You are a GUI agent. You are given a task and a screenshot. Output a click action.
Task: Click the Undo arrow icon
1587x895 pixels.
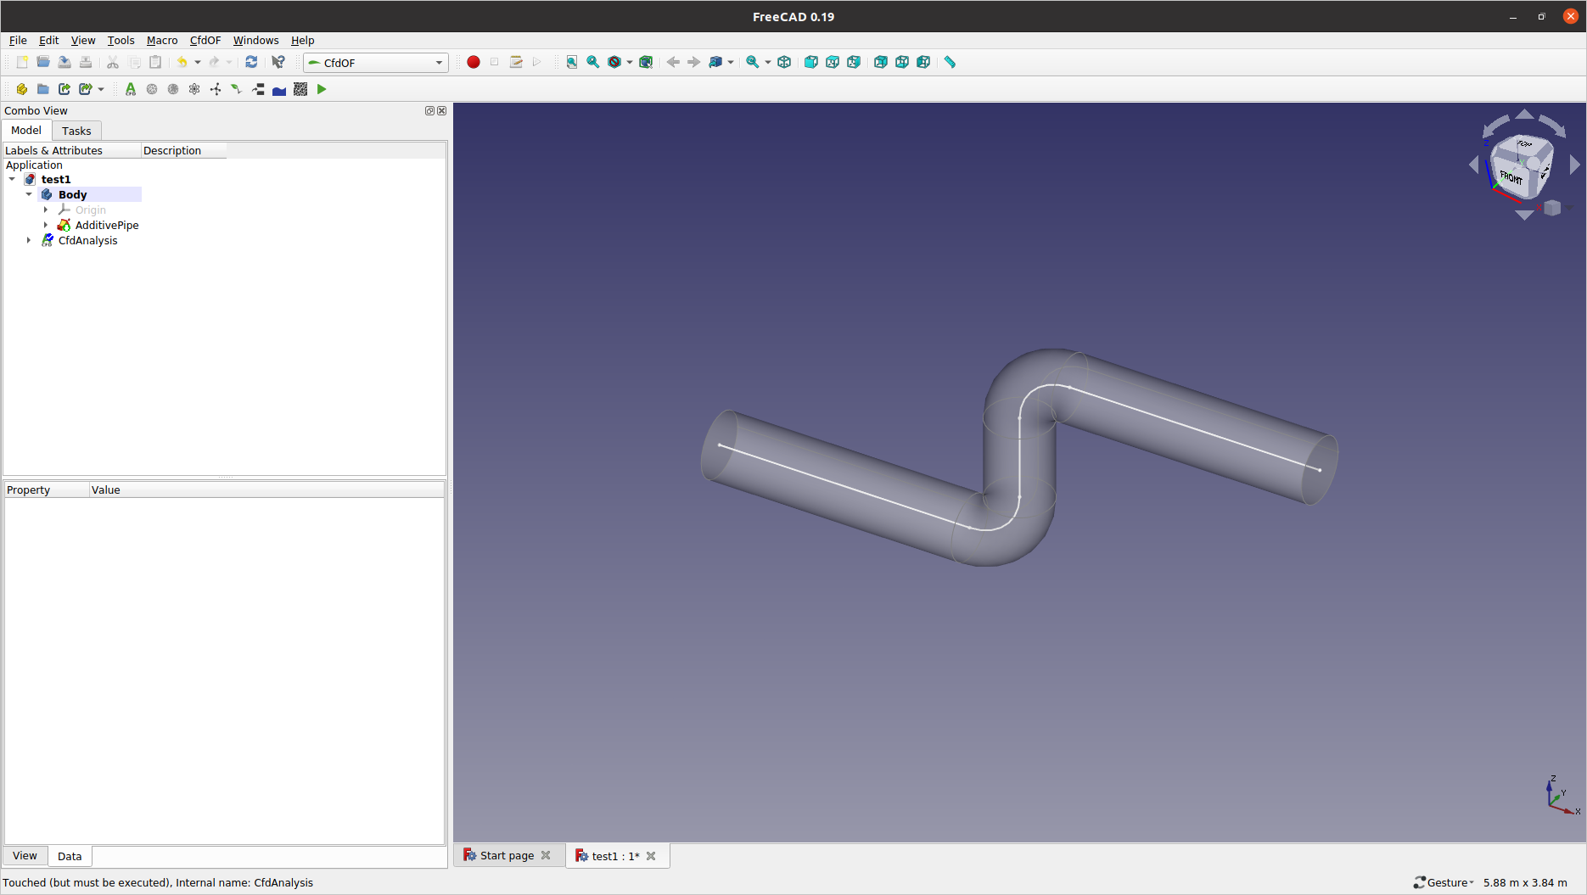pos(182,62)
